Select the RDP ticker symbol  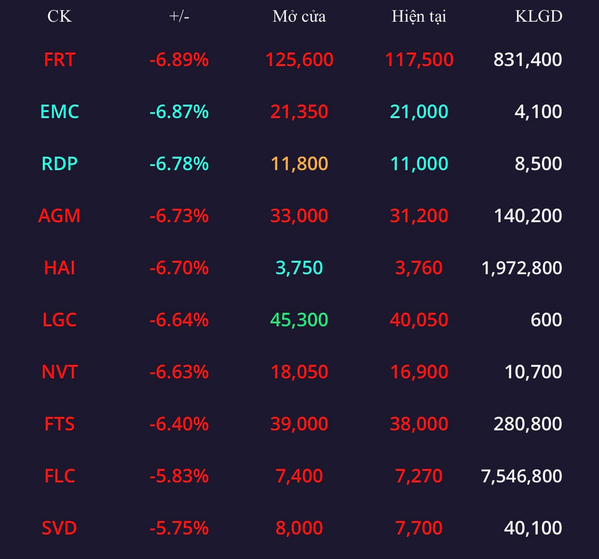coord(60,163)
